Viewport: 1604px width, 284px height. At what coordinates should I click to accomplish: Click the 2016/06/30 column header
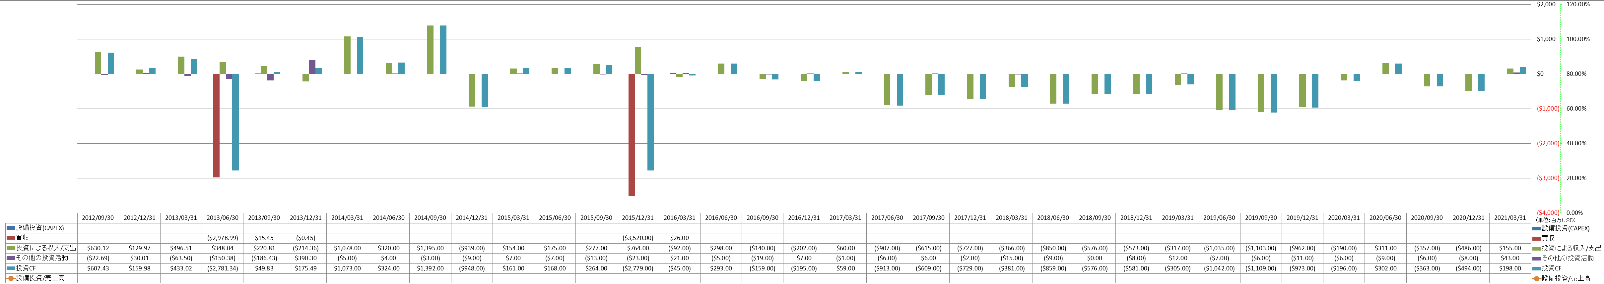721,218
